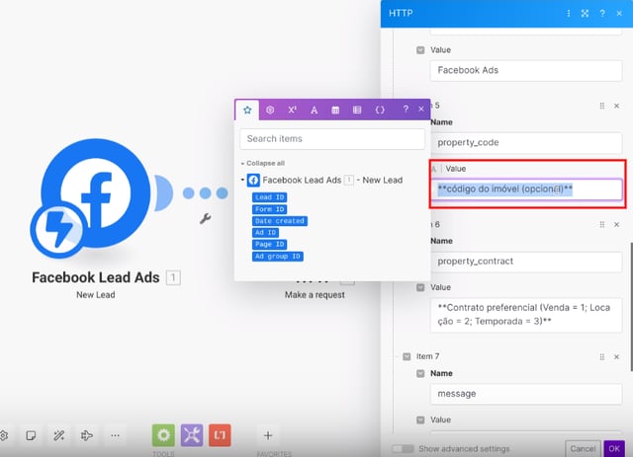This screenshot has width=633, height=457.
Task: Toggle the Item 7 checkbox
Action: (407, 356)
